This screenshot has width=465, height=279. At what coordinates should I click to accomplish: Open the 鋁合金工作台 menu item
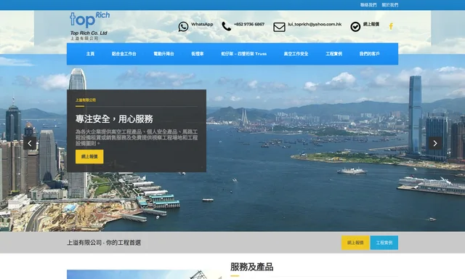(124, 54)
